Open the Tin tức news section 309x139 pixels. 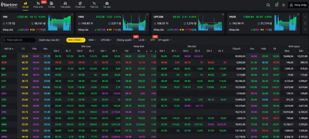[x=51, y=5]
